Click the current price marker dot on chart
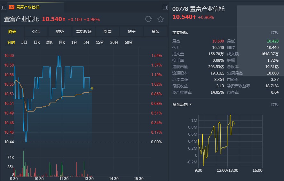This screenshot has width=284, height=181. point(92,88)
